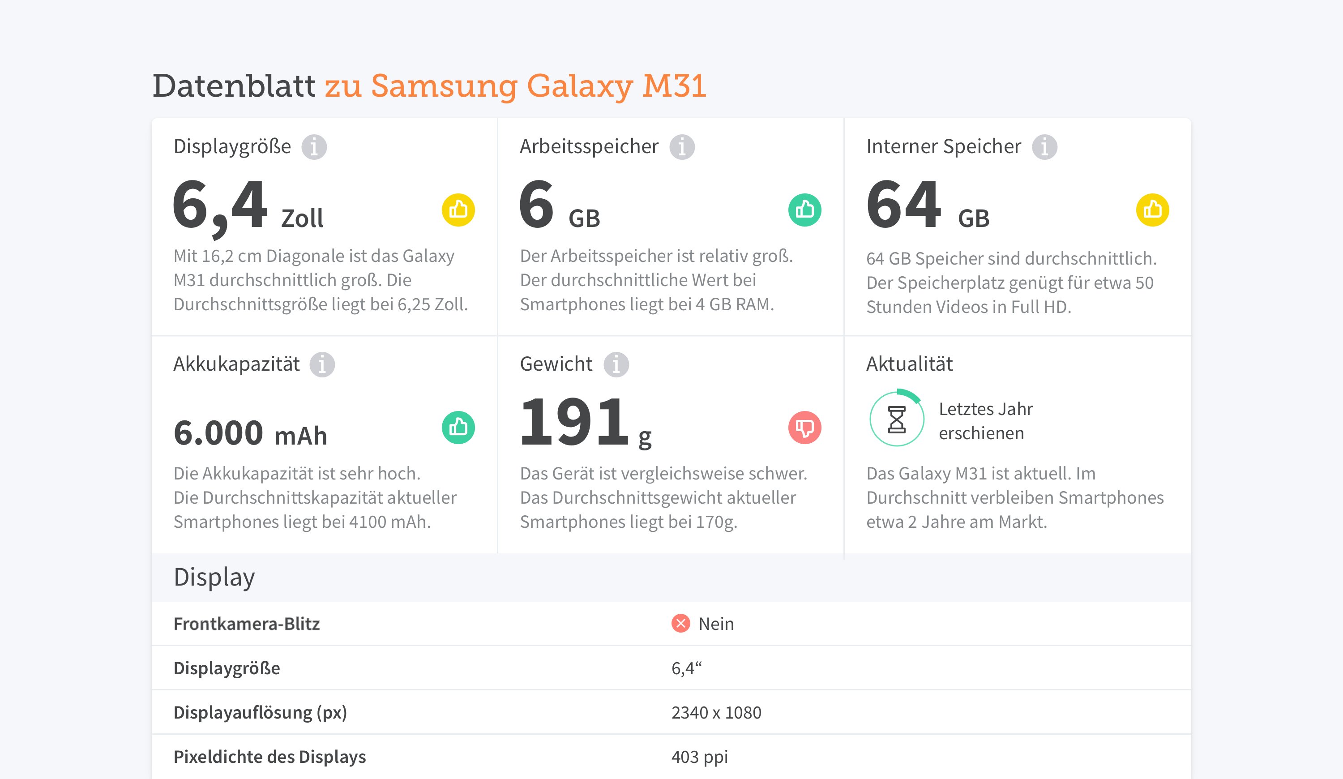Click the 'Letztes Jahr erschienen' text
1343x779 pixels.
[x=985, y=421]
